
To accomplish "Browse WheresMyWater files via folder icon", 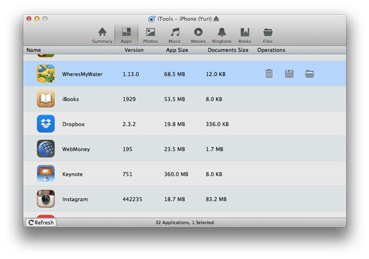I will tap(309, 74).
